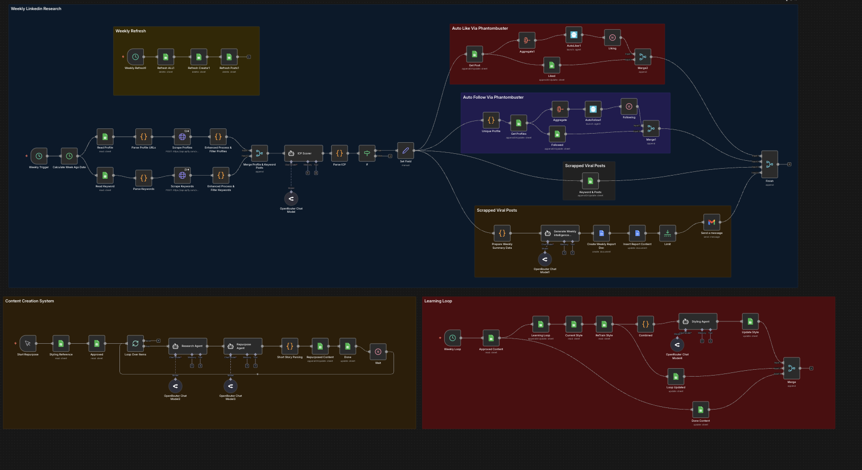The height and width of the screenshot is (470, 862).
Task: Select the Weekly Trigger schedule node
Action: tap(39, 156)
